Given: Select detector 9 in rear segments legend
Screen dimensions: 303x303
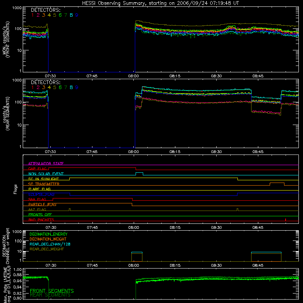Looking at the screenshot, I should click(77, 87).
